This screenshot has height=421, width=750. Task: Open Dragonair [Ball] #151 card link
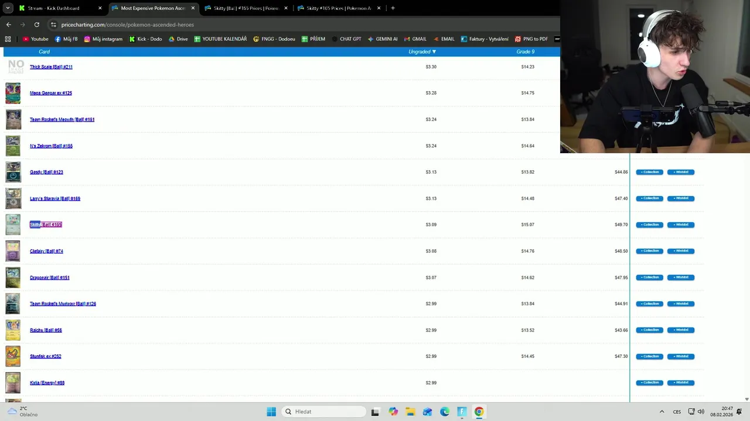[50, 277]
